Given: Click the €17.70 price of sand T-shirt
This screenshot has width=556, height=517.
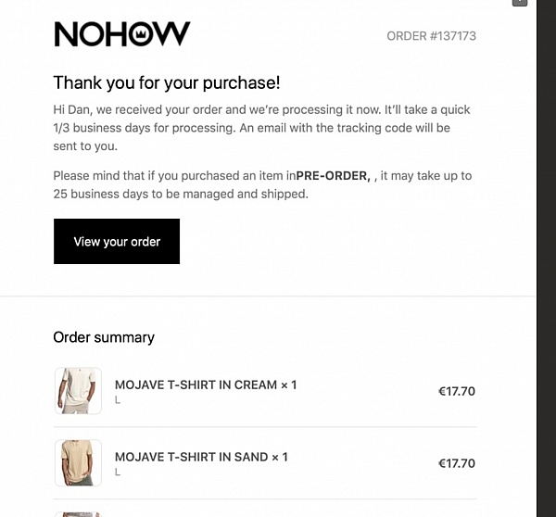Looking at the screenshot, I should (457, 463).
